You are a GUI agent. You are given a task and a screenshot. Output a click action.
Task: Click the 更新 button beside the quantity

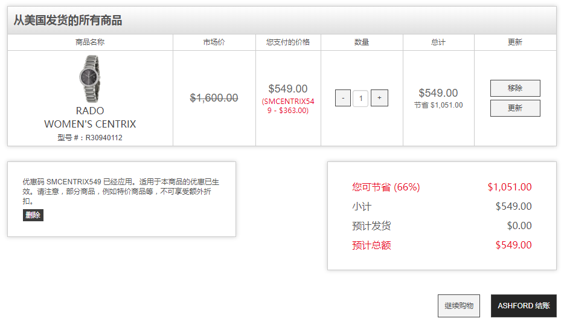[x=515, y=108]
